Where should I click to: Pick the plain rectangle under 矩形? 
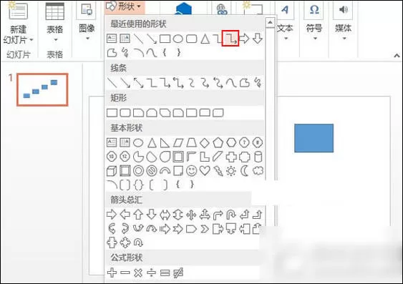coord(112,113)
